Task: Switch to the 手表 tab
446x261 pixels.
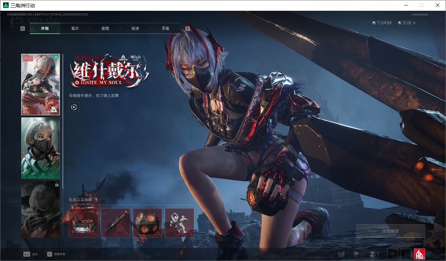Action: coord(166,28)
